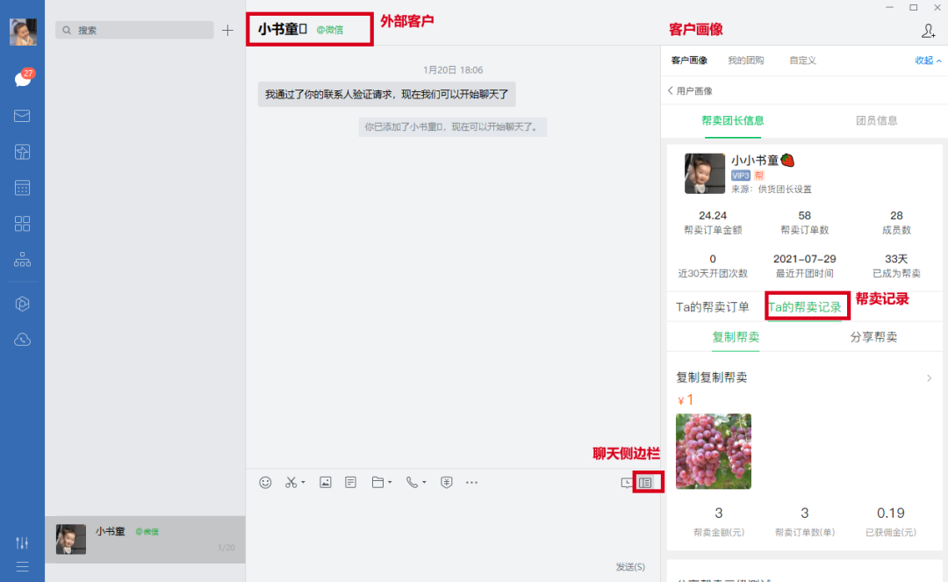
Task: Switch to 团员信息 tab
Action: (x=876, y=120)
